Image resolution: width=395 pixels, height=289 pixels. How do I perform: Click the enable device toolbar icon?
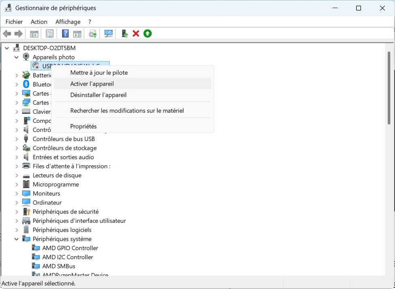click(125, 34)
